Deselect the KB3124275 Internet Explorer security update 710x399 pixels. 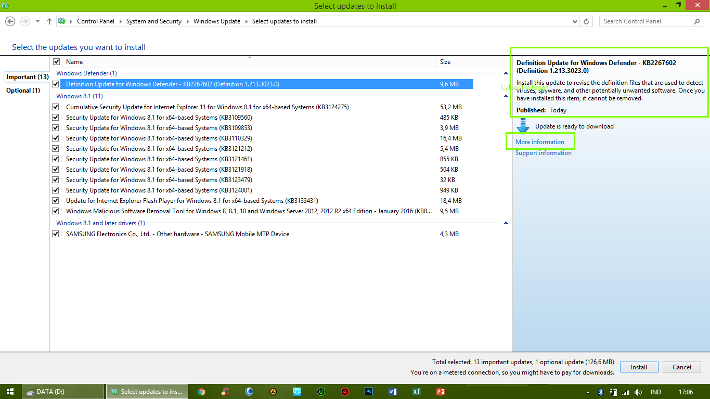tap(56, 107)
